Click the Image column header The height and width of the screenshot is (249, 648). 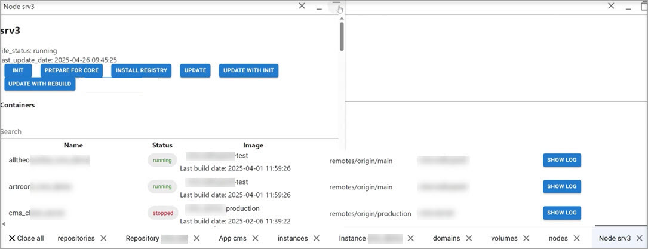[x=253, y=145]
